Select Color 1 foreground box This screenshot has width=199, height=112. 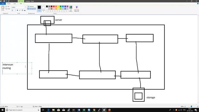tap(39, 9)
